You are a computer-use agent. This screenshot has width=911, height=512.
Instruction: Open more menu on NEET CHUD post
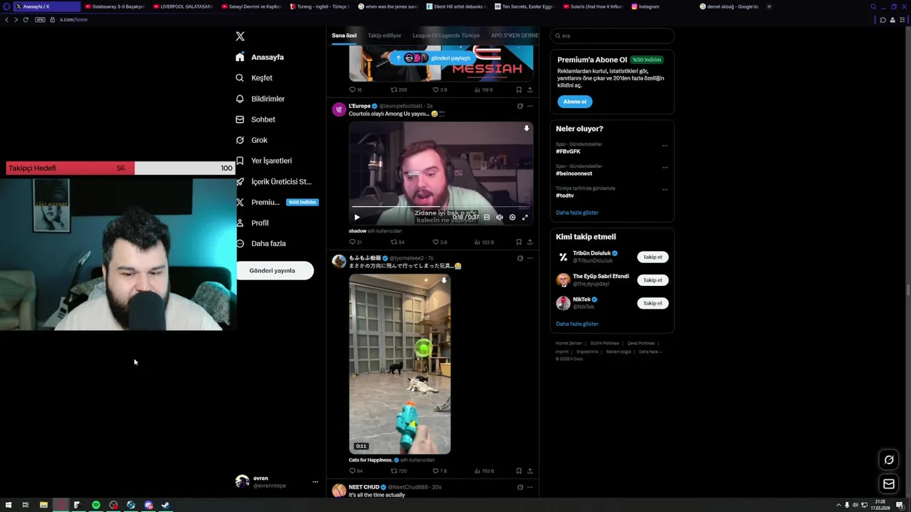pyautogui.click(x=530, y=487)
